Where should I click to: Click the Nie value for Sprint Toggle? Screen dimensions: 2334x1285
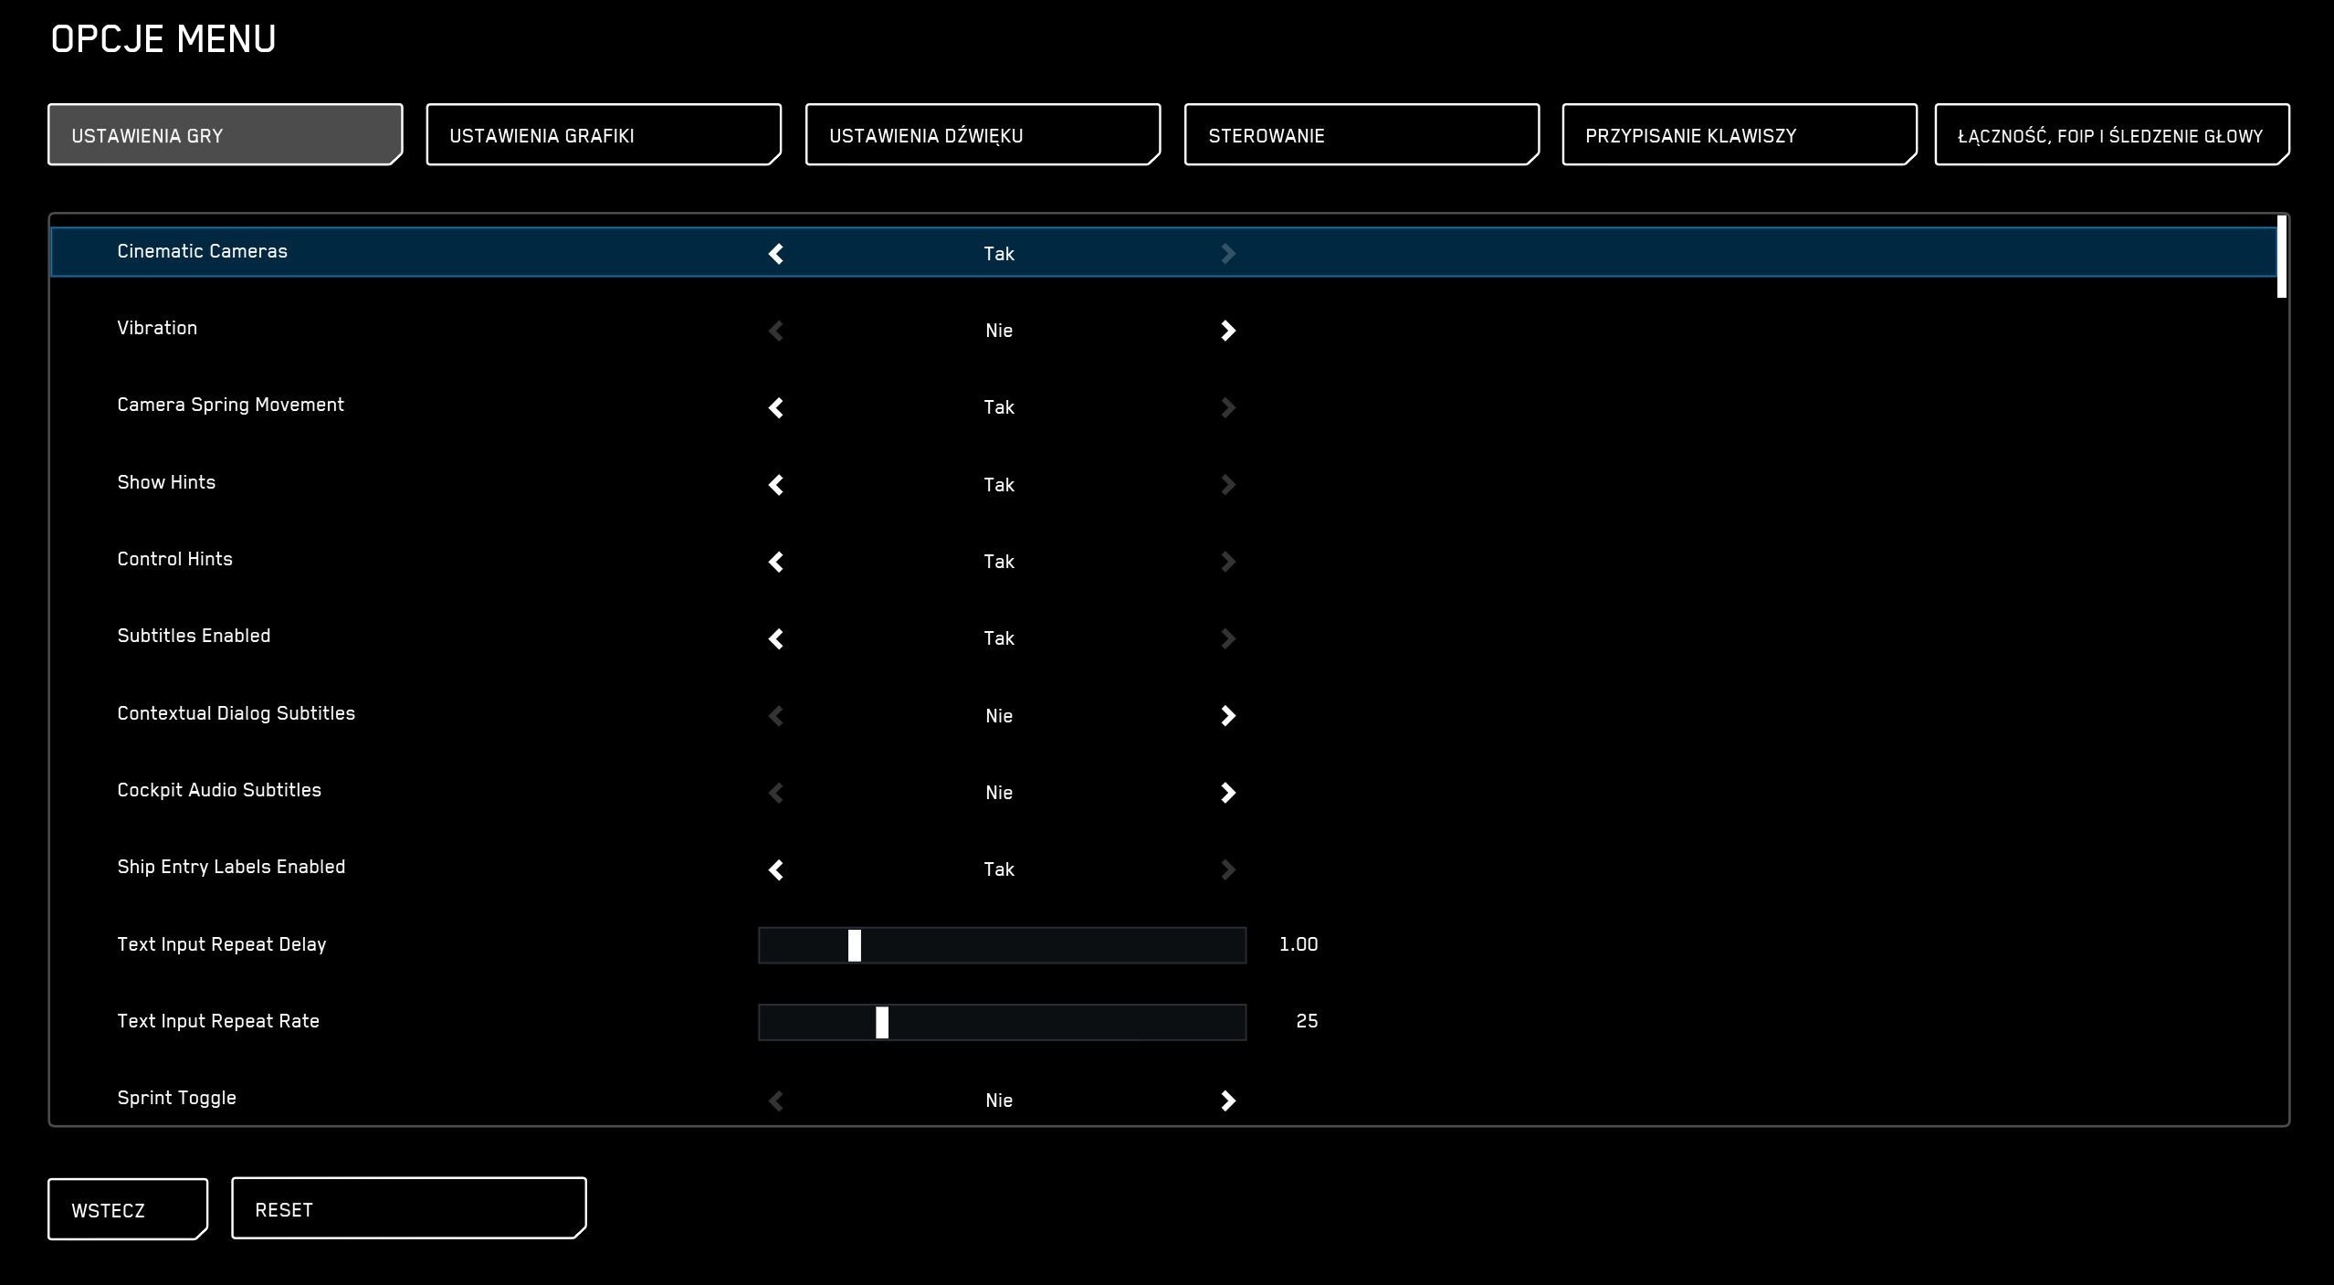(x=999, y=1101)
